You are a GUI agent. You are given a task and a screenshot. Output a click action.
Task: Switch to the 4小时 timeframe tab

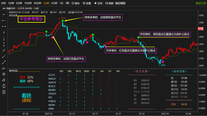(54, 3)
